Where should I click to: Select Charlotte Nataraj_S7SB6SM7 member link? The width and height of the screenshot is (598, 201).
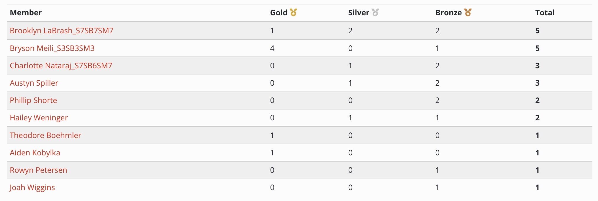coord(61,66)
